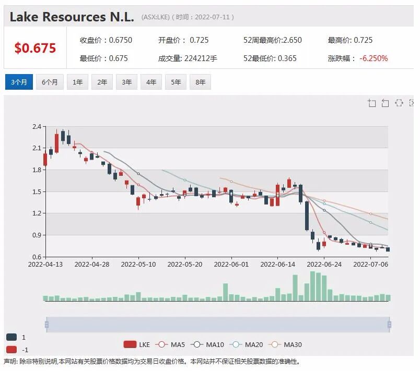
Task: Click the 2022-04-28 axis date label
Action: pyautogui.click(x=92, y=264)
